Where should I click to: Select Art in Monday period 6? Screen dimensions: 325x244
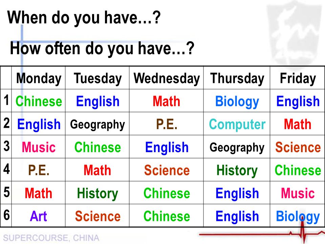[38, 216]
